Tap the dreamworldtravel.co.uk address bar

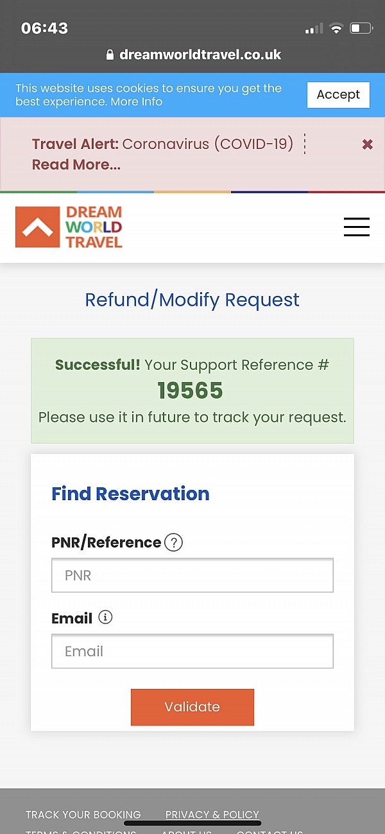pyautogui.click(x=193, y=55)
